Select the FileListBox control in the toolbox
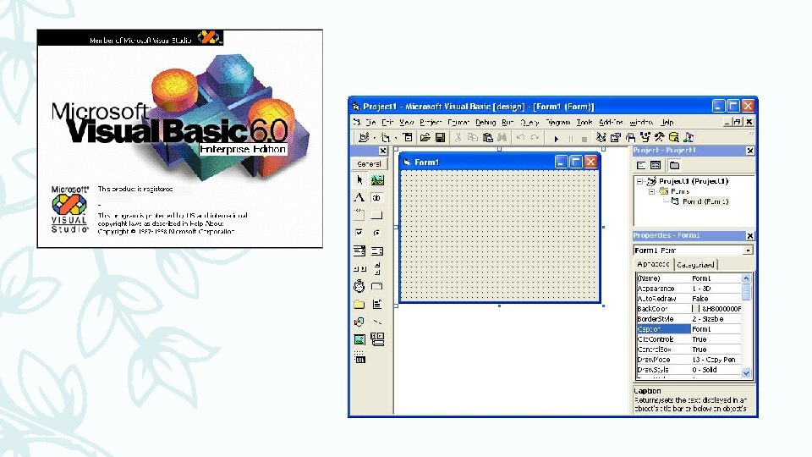Image resolution: width=812 pixels, height=457 pixels. [377, 304]
